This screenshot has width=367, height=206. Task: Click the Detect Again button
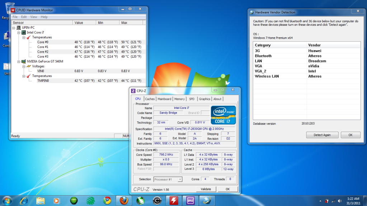pyautogui.click(x=322, y=135)
